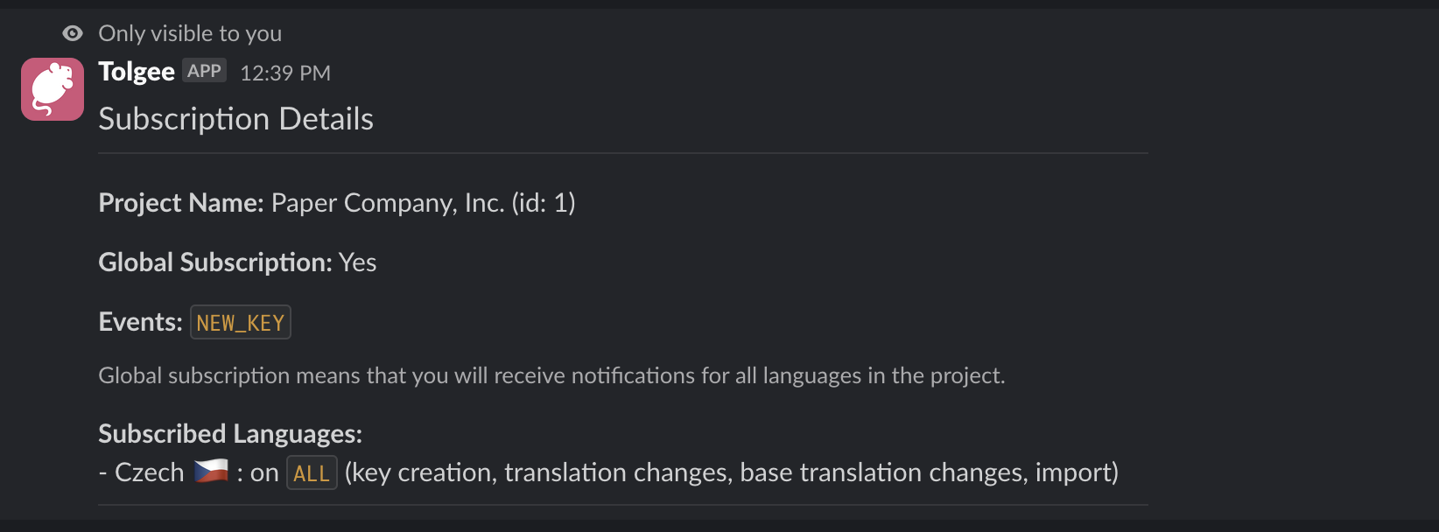Click the "Project Name:" label

(181, 203)
